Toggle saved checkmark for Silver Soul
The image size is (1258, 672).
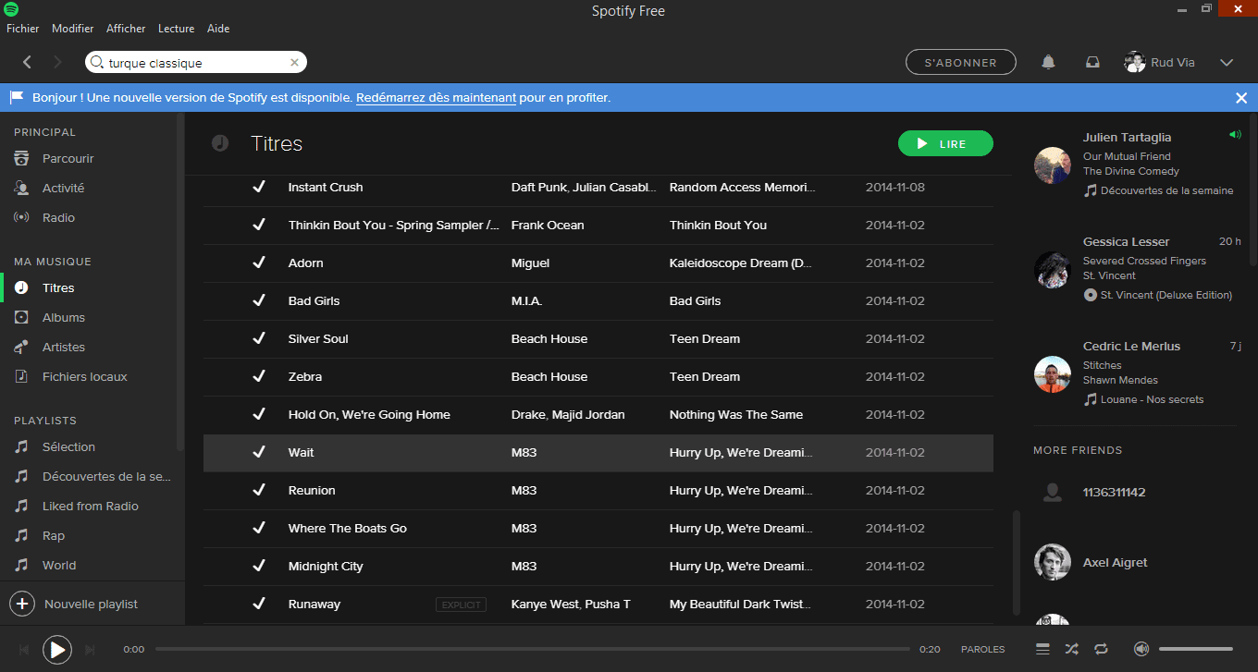[x=259, y=338]
